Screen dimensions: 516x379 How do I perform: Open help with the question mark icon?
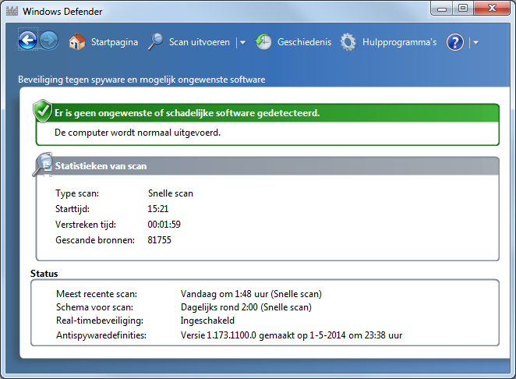pyautogui.click(x=455, y=42)
